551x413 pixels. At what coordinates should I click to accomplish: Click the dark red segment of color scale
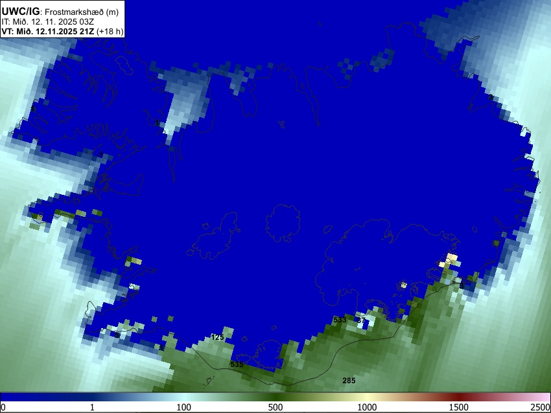point(459,397)
